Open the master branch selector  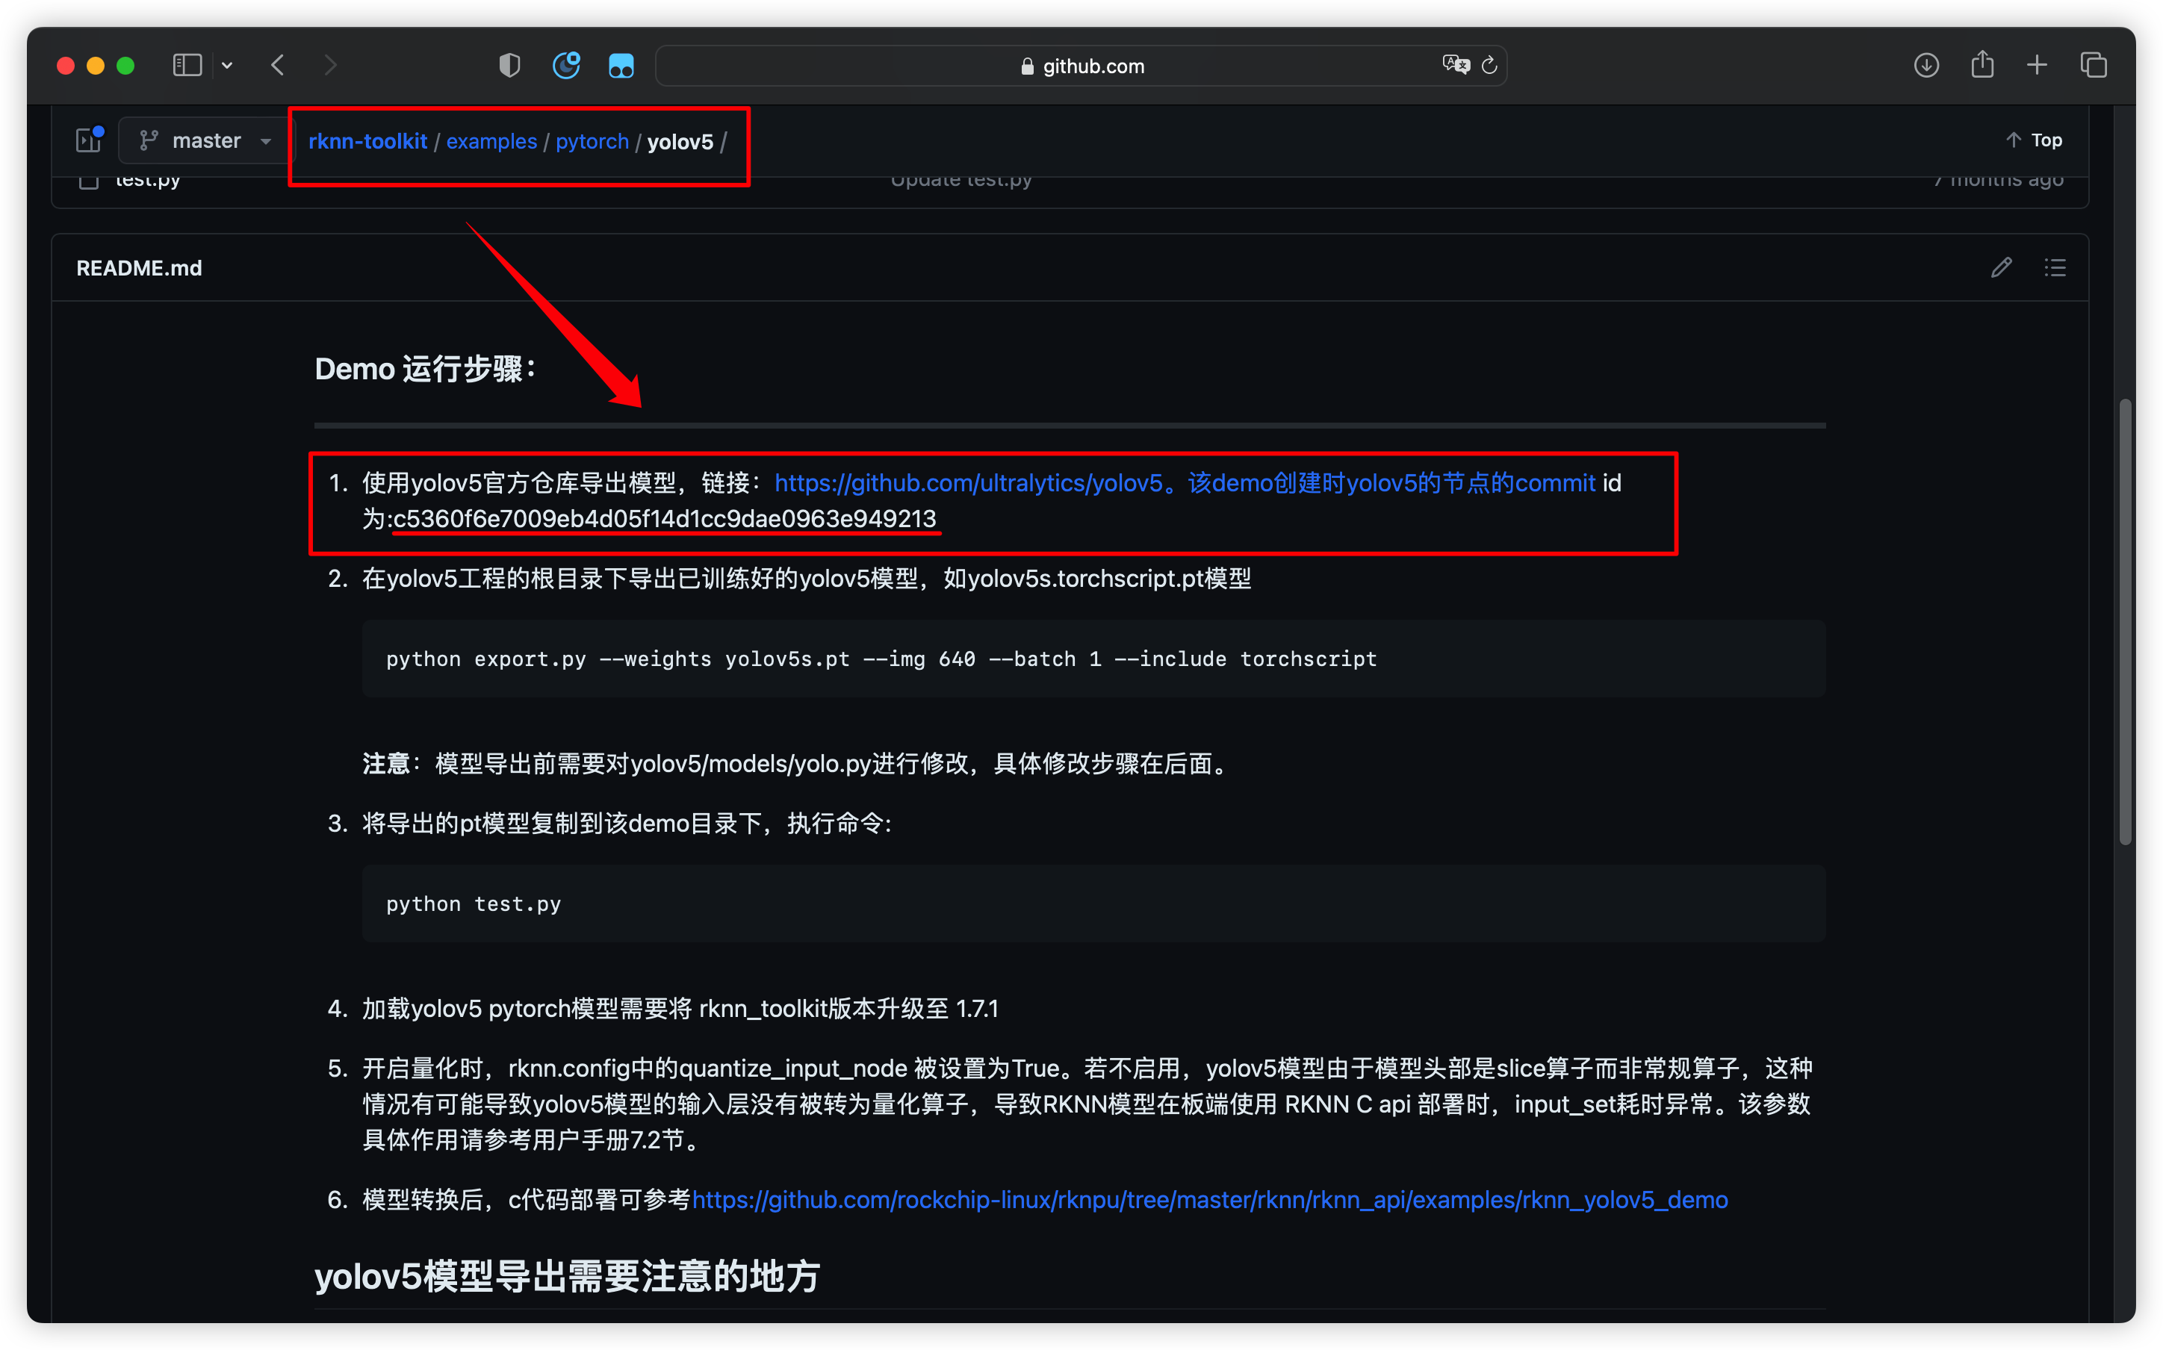[205, 141]
